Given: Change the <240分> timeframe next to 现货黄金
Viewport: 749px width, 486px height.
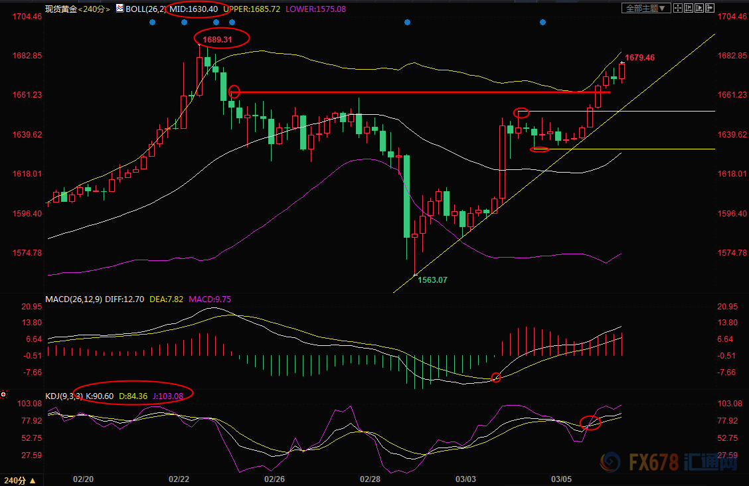Looking at the screenshot, I should pos(94,9).
